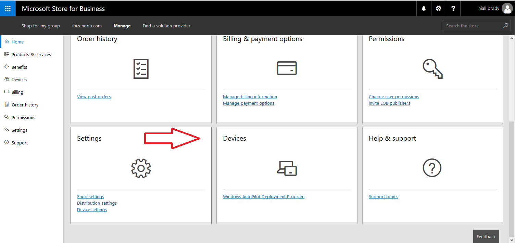This screenshot has height=243, width=515.
Task: Open the ibizanoob.com tab
Action: pos(87,26)
